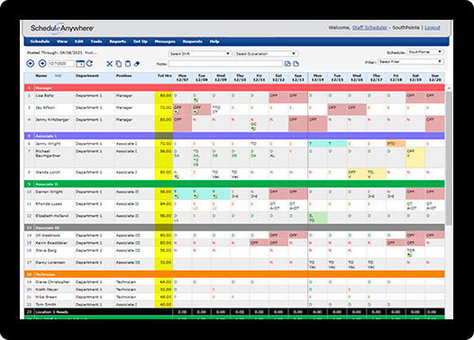This screenshot has height=340, width=474.
Task: Click the Location 1 Needs summary row label
Action: 51,312
